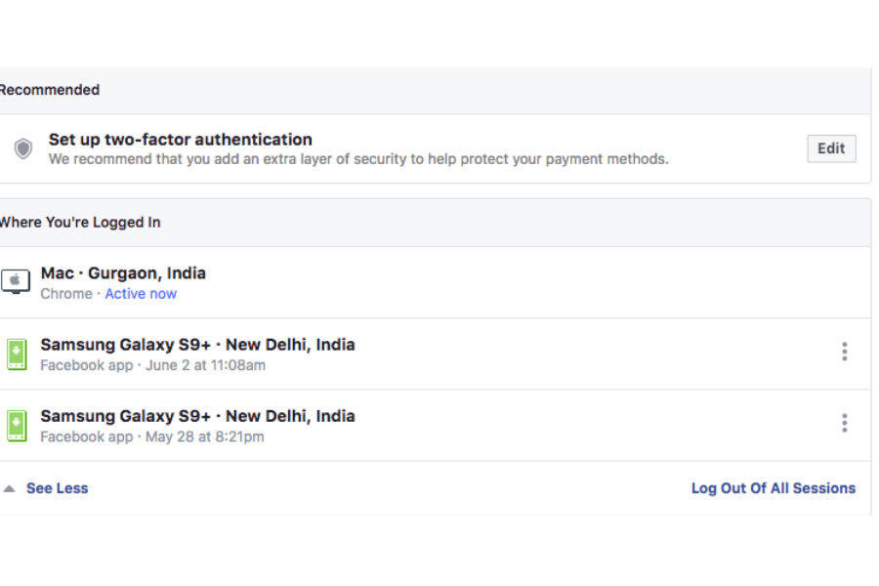
Task: Click the shield icon beside two-factor authentication
Action: 23,148
